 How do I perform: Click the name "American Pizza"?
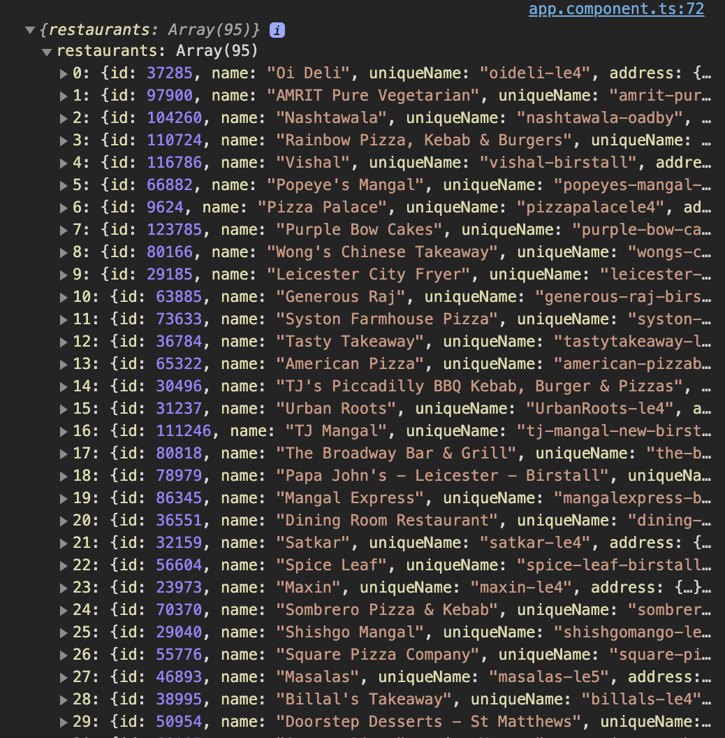coord(350,364)
